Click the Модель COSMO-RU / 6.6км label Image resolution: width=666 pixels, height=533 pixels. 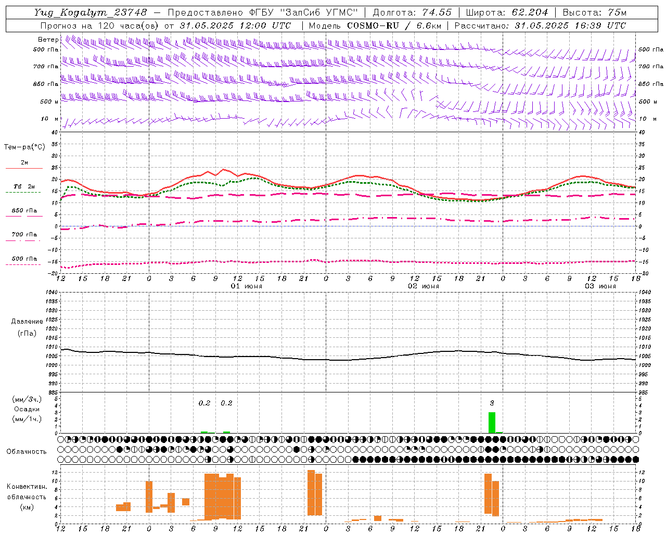[x=375, y=26]
